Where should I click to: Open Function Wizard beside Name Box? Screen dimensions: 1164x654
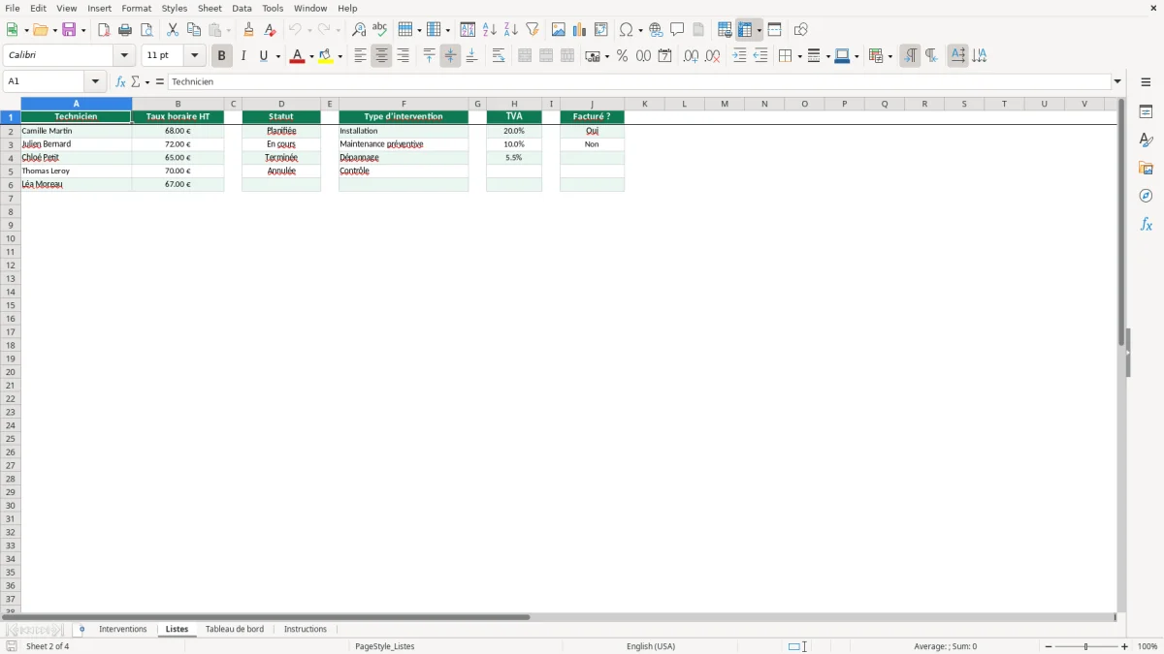pos(120,82)
